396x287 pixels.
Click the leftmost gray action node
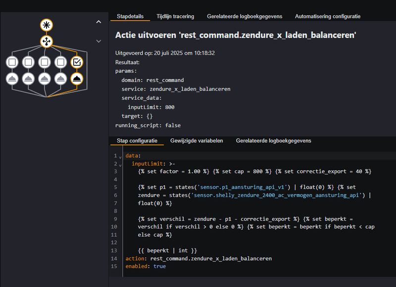point(12,78)
